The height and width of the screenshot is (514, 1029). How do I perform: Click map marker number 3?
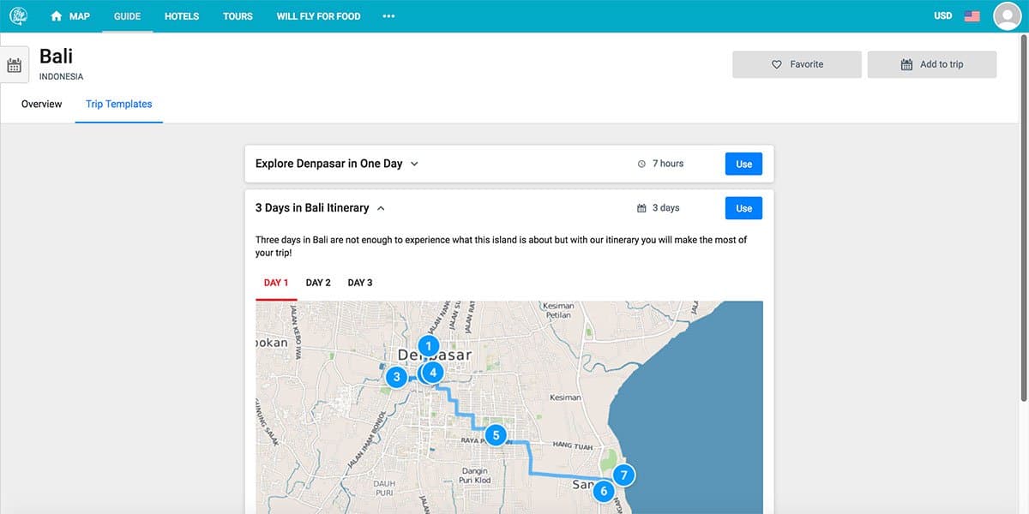396,377
